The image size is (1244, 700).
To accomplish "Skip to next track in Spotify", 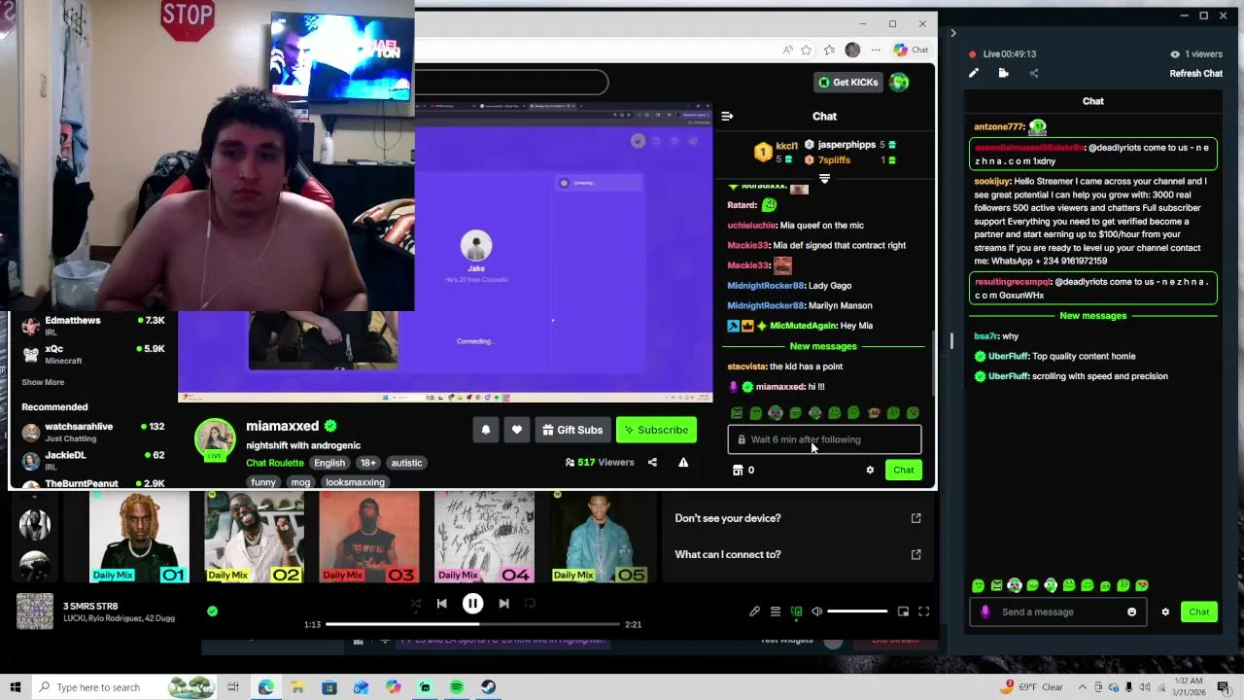I will 503,604.
